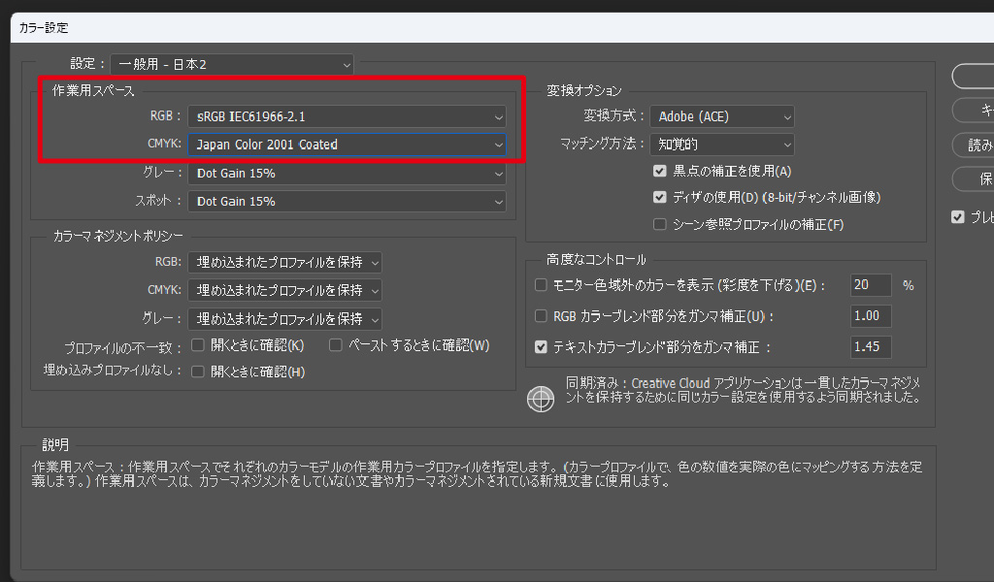Open the マッチング方法 知覚的 dropdown
The width and height of the screenshot is (994, 582).
click(722, 145)
